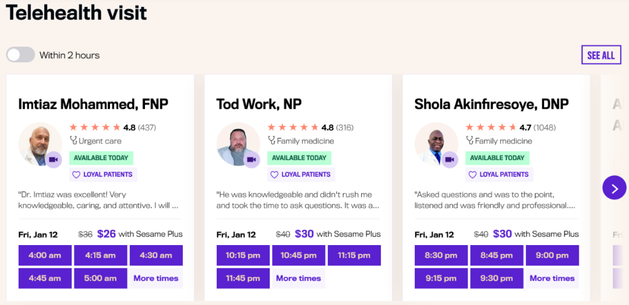Show more times for Imtiaz Mohammed

[156, 278]
